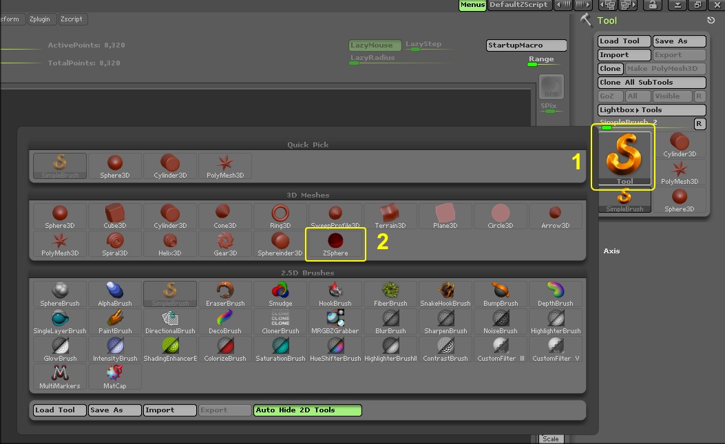Select the SnakeHookBrush

(445, 293)
